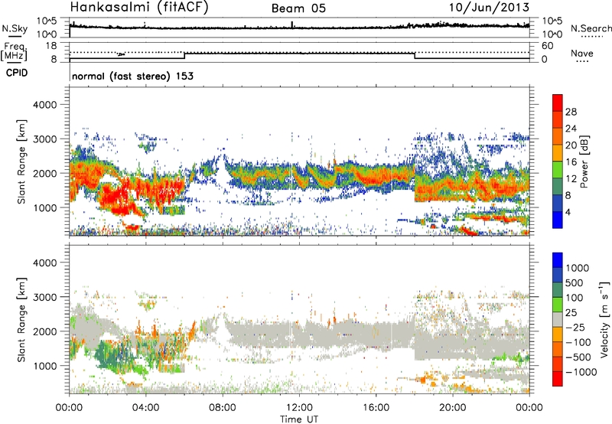Click the '16' power colorbar tick

[571, 162]
